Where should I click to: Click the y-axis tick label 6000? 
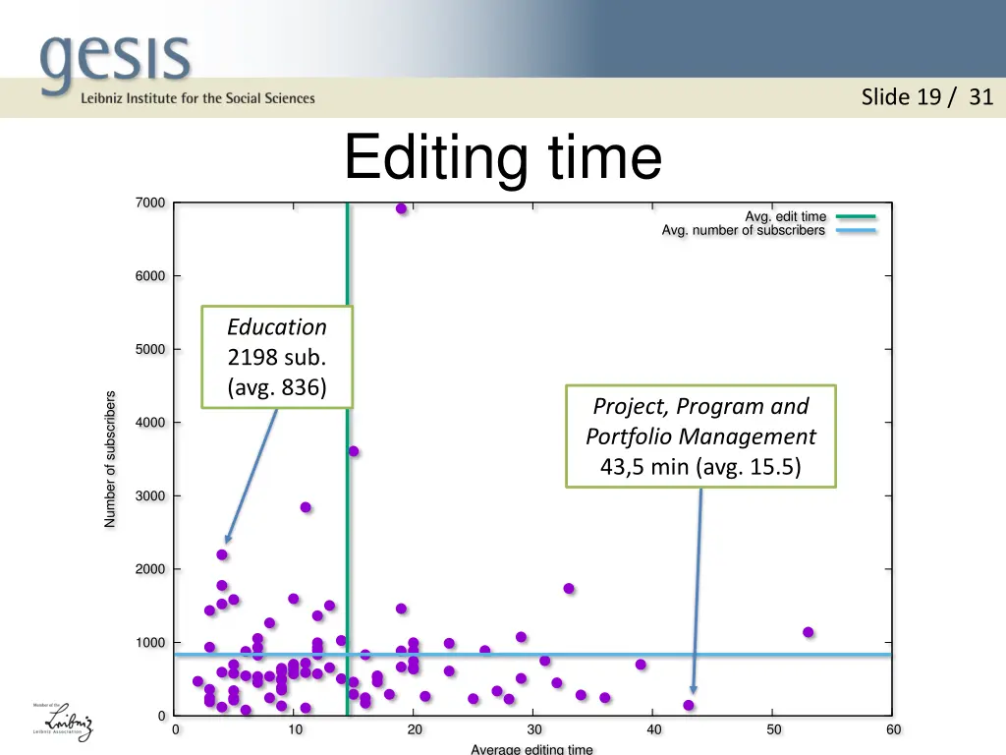coord(150,276)
